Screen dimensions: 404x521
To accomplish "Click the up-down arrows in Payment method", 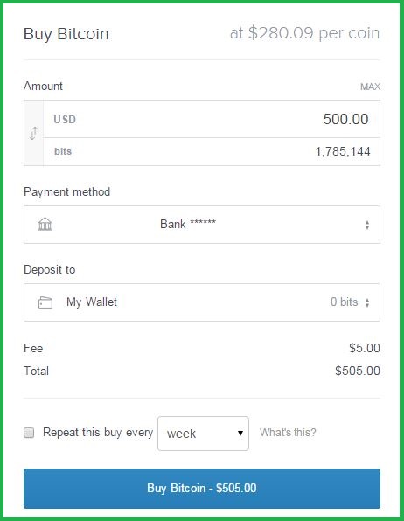I will tap(367, 225).
